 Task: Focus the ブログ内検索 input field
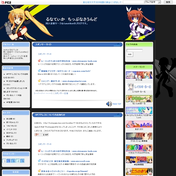point(134,50)
